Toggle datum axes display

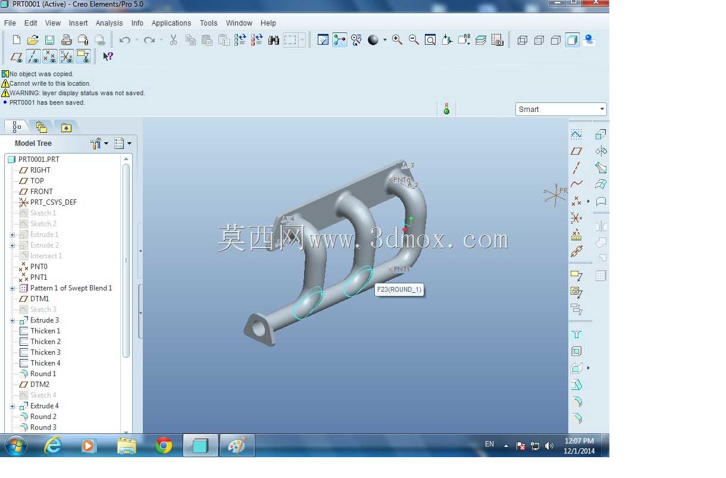pyautogui.click(x=33, y=57)
